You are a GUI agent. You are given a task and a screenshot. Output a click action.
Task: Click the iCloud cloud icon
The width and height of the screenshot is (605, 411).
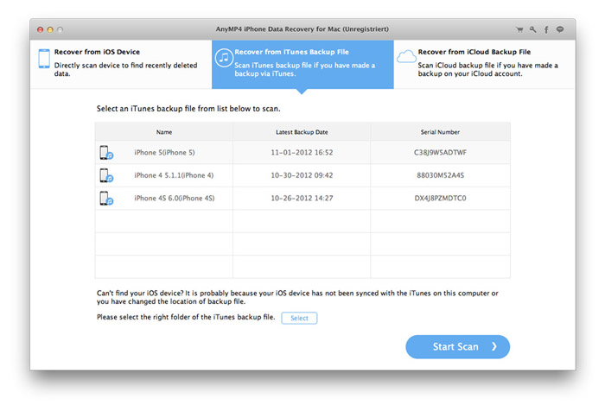405,58
